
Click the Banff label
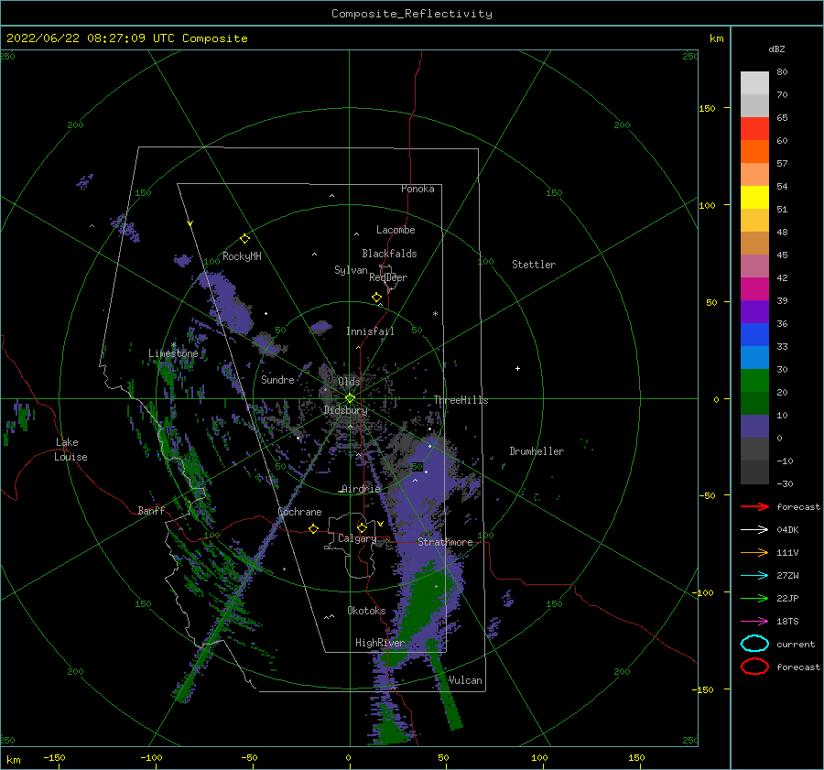click(x=151, y=510)
